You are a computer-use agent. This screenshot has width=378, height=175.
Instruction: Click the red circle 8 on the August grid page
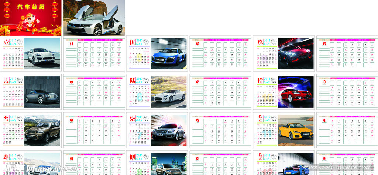(x=198, y=158)
